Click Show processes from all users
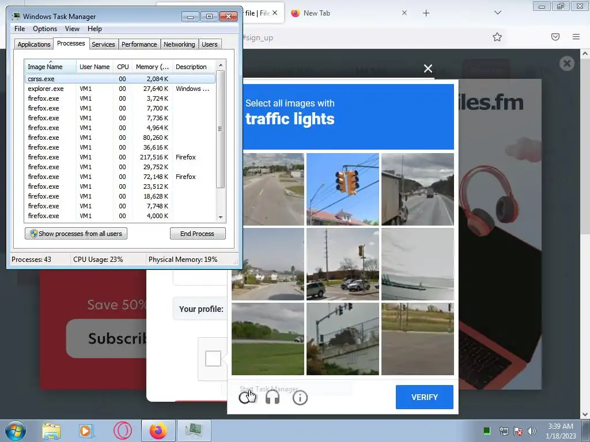Image resolution: width=590 pixels, height=442 pixels. pyautogui.click(x=76, y=234)
